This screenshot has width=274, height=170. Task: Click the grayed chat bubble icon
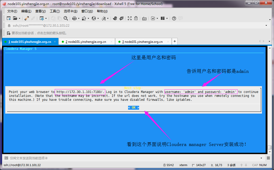[x=180, y=18]
